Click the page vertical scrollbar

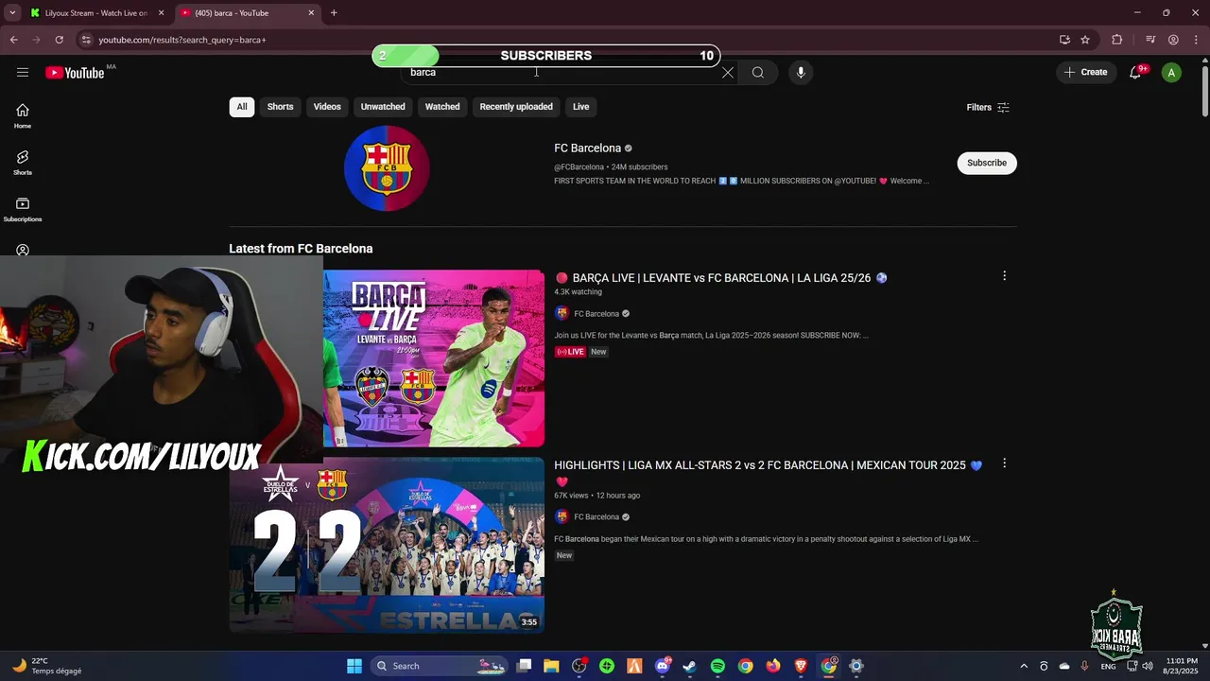[1204, 90]
